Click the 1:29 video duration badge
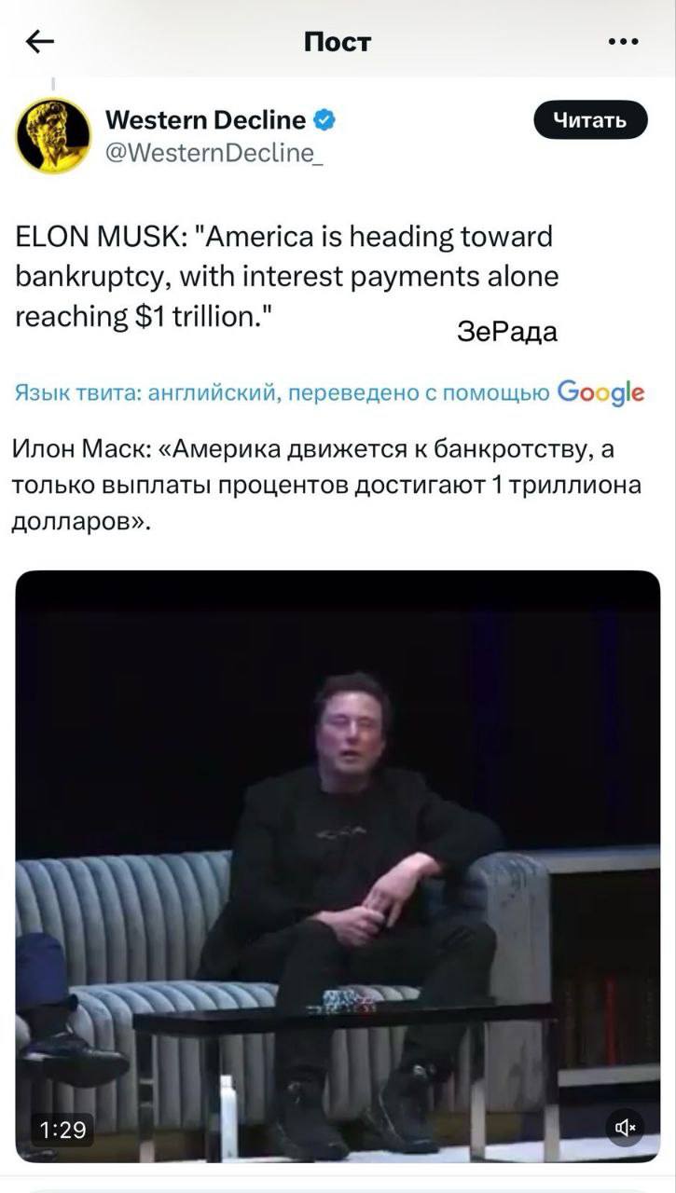The height and width of the screenshot is (1193, 676). tap(62, 1130)
